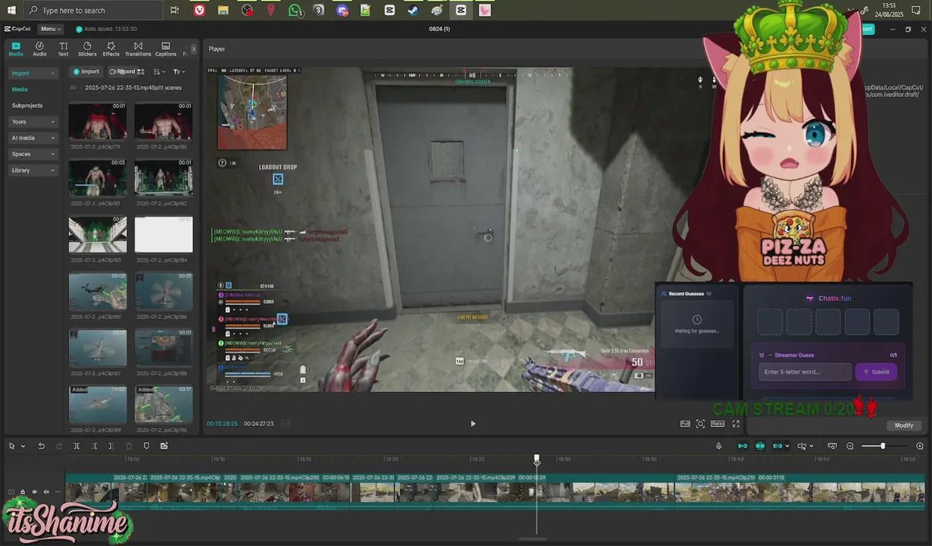932x546 pixels.
Task: Click the player screenshot focus icon
Action: (700, 424)
